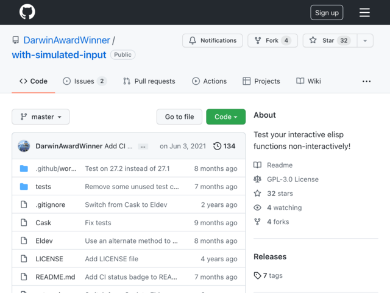
Task: Click Go to file button
Action: click(179, 117)
